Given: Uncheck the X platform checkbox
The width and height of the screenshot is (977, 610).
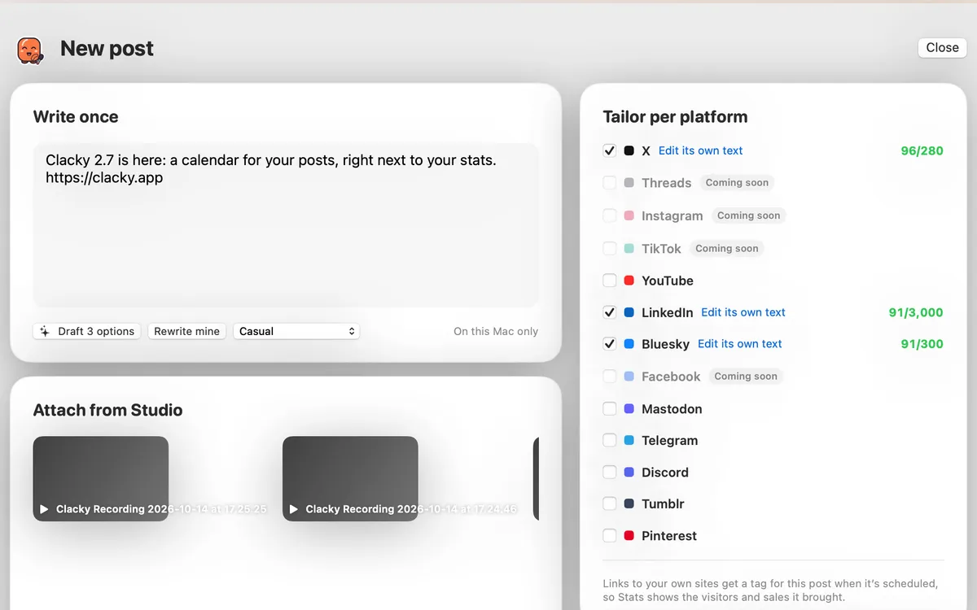Looking at the screenshot, I should (610, 150).
